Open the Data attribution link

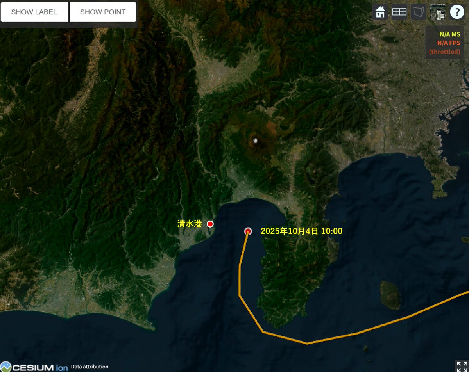(x=90, y=367)
